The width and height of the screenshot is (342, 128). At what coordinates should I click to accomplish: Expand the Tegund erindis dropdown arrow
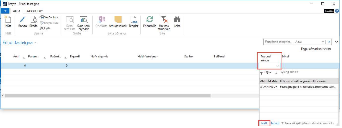(x=277, y=66)
